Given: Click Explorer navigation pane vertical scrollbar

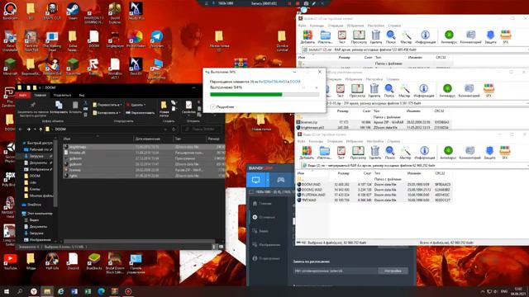Looking at the screenshot, I should tap(55, 172).
